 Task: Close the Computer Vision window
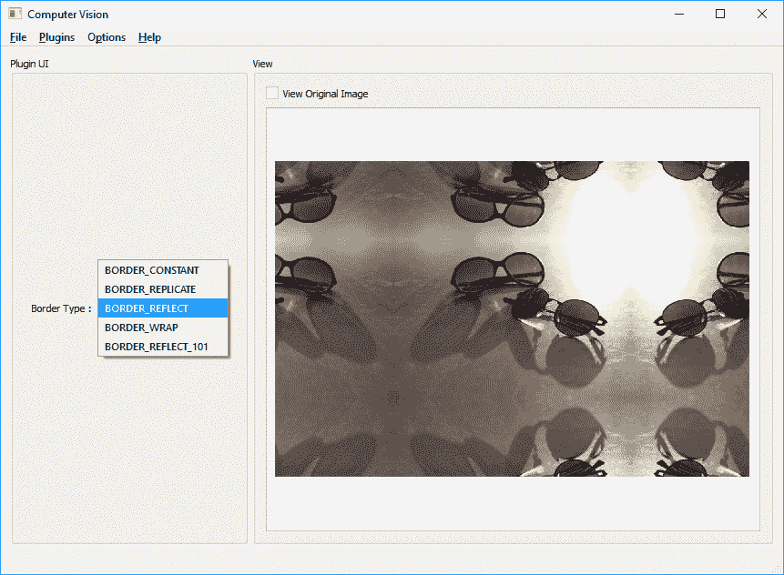(762, 14)
